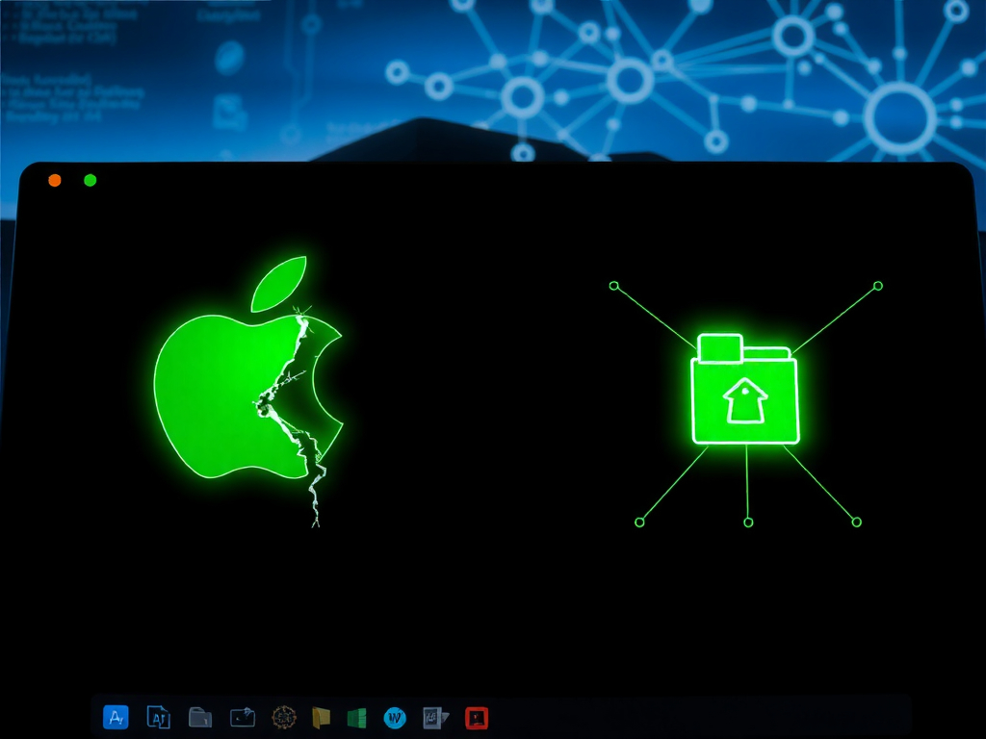Click the blue outlined 'Ar' document dock icon

158,717
